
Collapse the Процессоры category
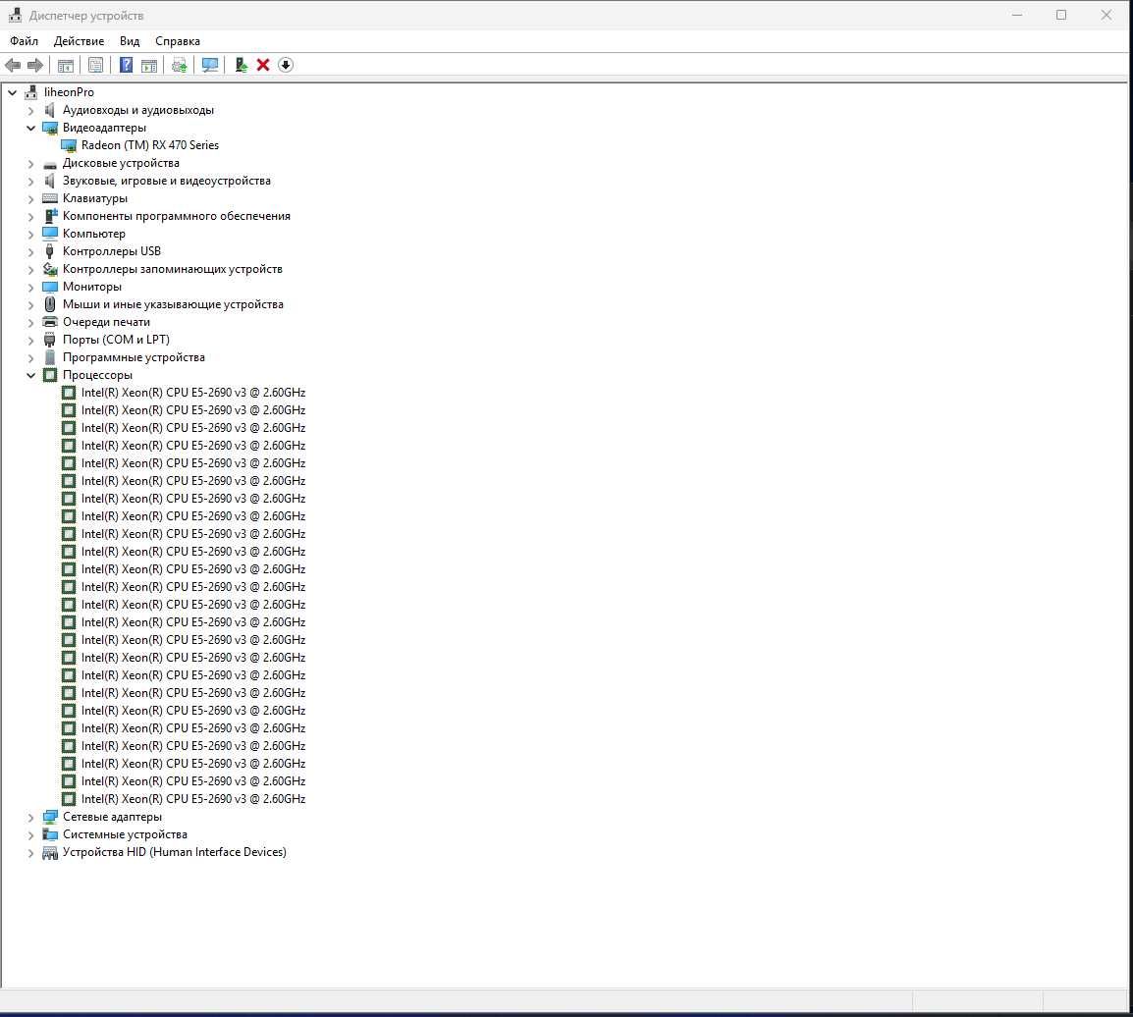[31, 376]
